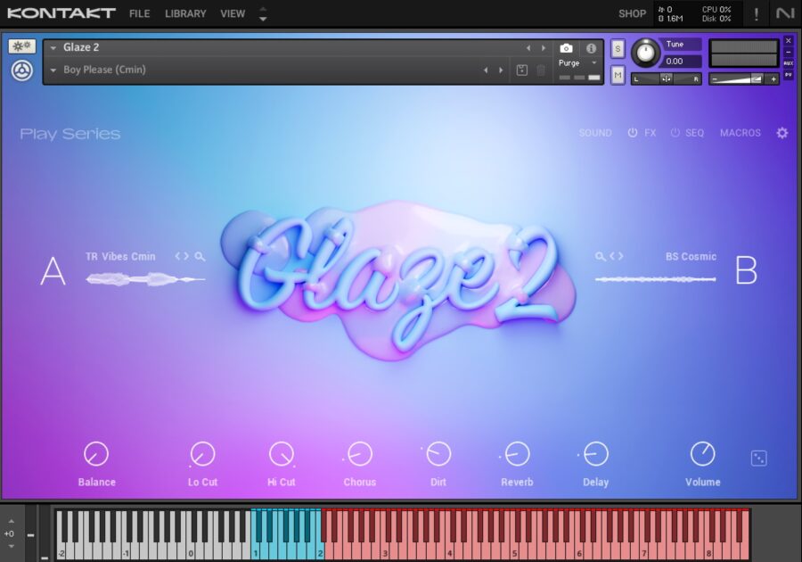Click the Chorus knob
Viewport: 802px width, 562px height.
tap(360, 454)
